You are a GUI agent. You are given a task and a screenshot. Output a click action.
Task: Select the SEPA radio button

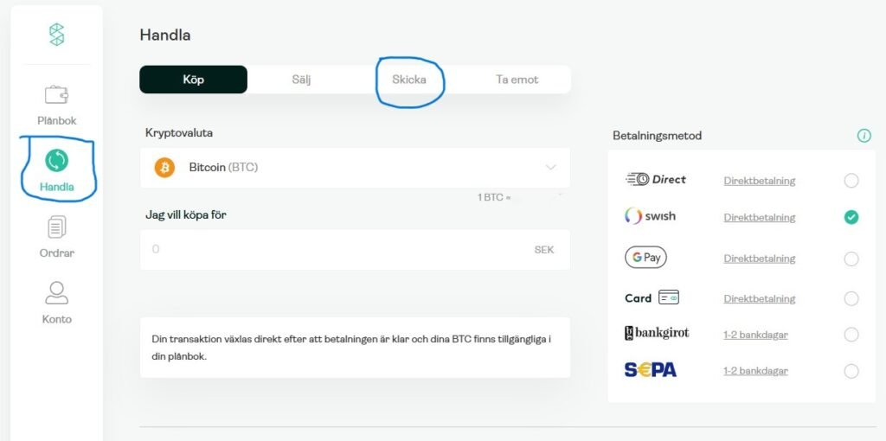tap(851, 371)
